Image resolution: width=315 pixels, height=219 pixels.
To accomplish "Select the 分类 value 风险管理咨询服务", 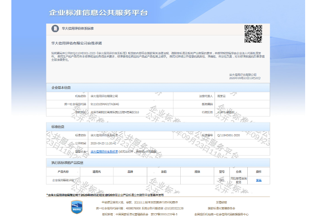I will tap(239, 180).
